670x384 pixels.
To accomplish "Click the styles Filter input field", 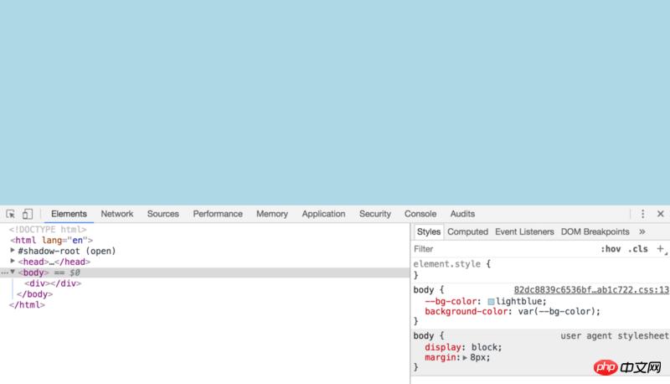I will click(x=502, y=249).
